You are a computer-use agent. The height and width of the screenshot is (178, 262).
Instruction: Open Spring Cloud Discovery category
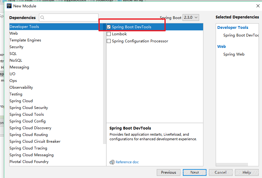pos(56,128)
